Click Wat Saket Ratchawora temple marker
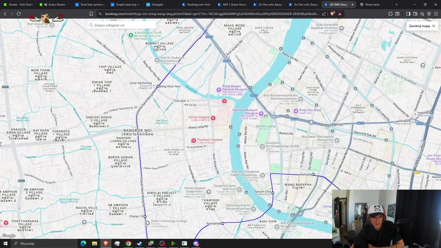 click(337, 140)
